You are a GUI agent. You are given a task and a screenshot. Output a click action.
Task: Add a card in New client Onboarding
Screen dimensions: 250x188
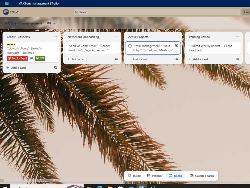(77, 59)
